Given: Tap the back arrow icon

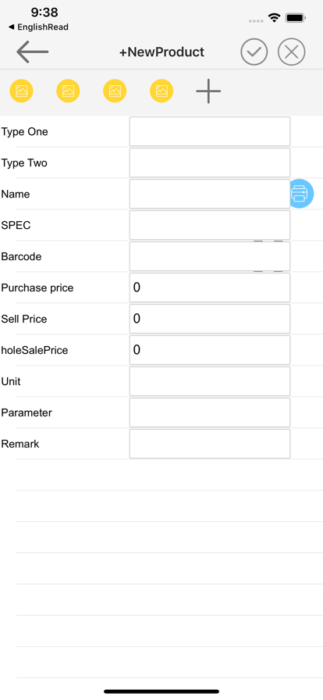Looking at the screenshot, I should pos(32,52).
